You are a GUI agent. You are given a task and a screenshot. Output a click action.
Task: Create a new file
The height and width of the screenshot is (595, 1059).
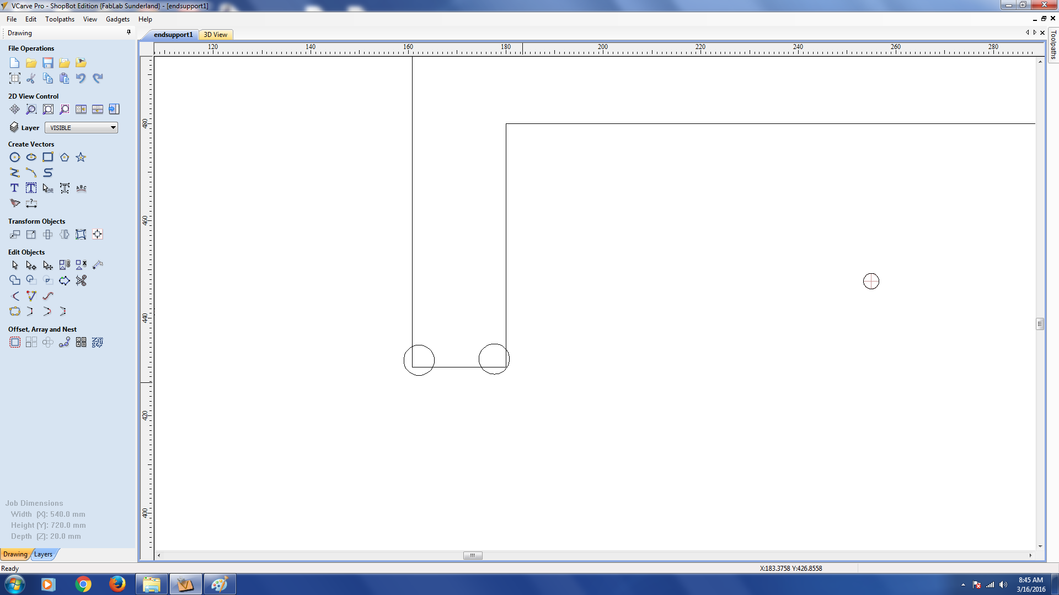(15, 63)
